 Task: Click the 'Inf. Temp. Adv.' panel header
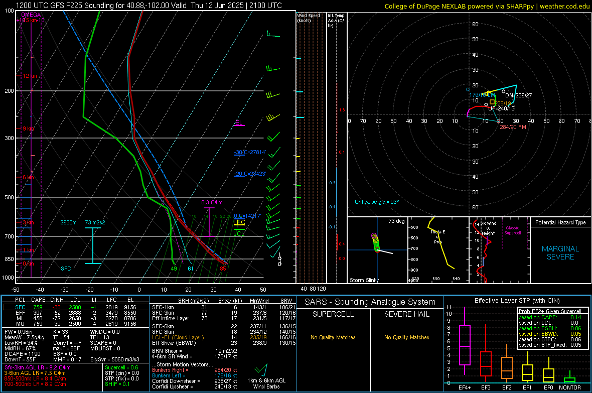pos(336,21)
